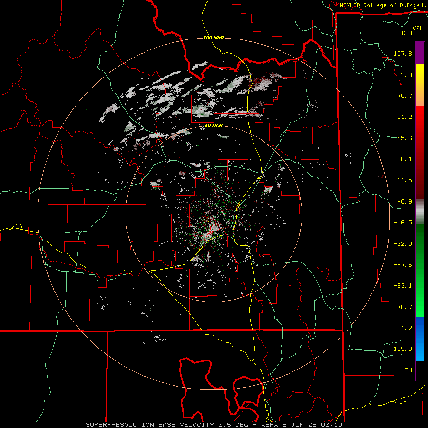Image resolution: width=428 pixels, height=428 pixels.
Task: Click the 61.2 velocity scale value
Action: click(405, 117)
